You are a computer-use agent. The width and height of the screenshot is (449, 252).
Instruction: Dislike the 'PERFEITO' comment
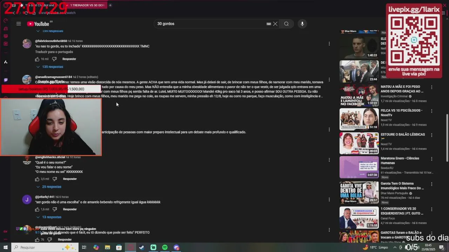click(50, 240)
